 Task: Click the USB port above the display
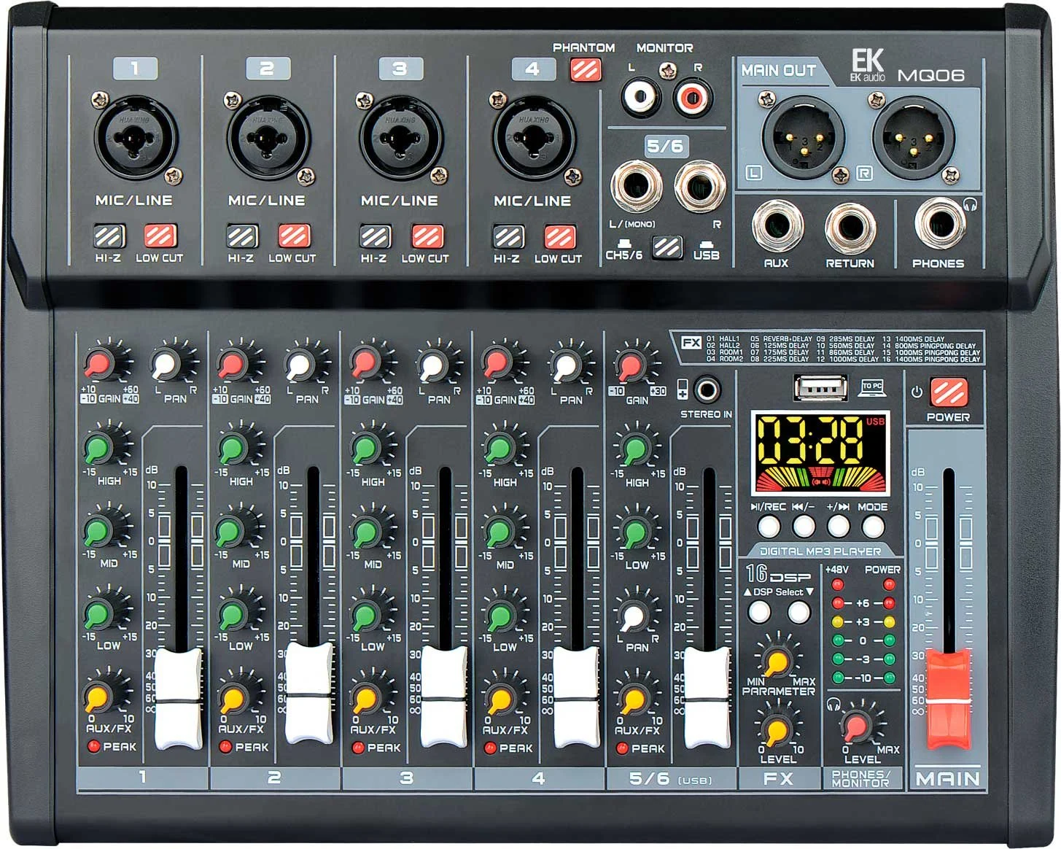(x=819, y=387)
